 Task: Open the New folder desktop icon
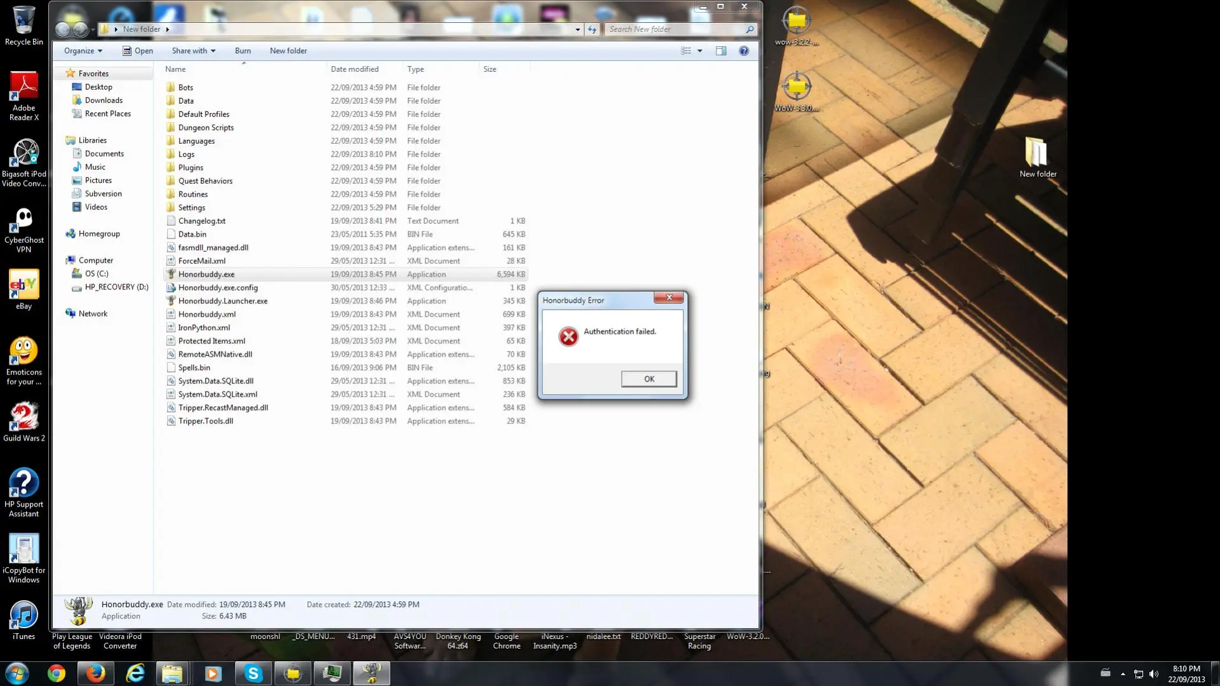[x=1038, y=157]
